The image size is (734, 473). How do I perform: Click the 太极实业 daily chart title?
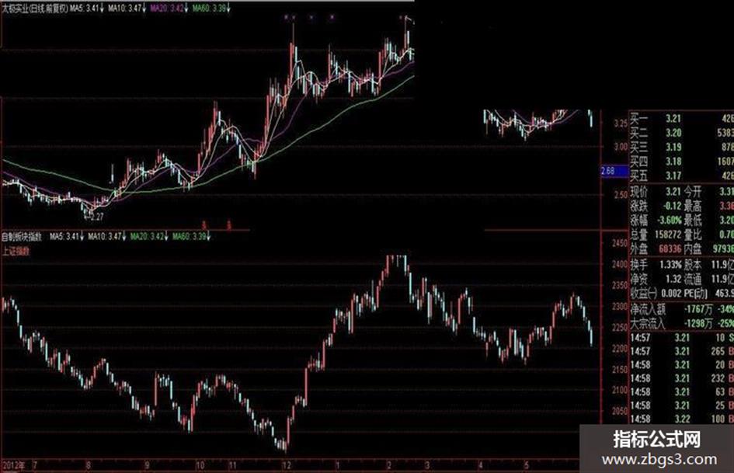click(35, 8)
